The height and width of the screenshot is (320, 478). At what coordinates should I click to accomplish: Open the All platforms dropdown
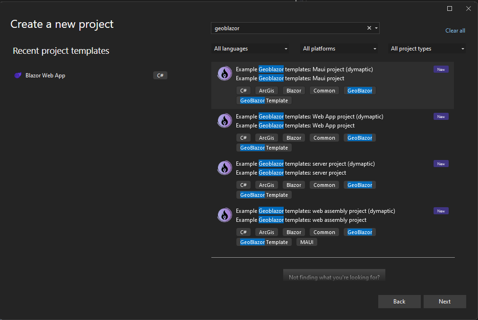coord(339,48)
